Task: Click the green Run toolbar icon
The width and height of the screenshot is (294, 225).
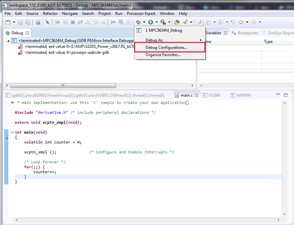Action: click(x=151, y=22)
